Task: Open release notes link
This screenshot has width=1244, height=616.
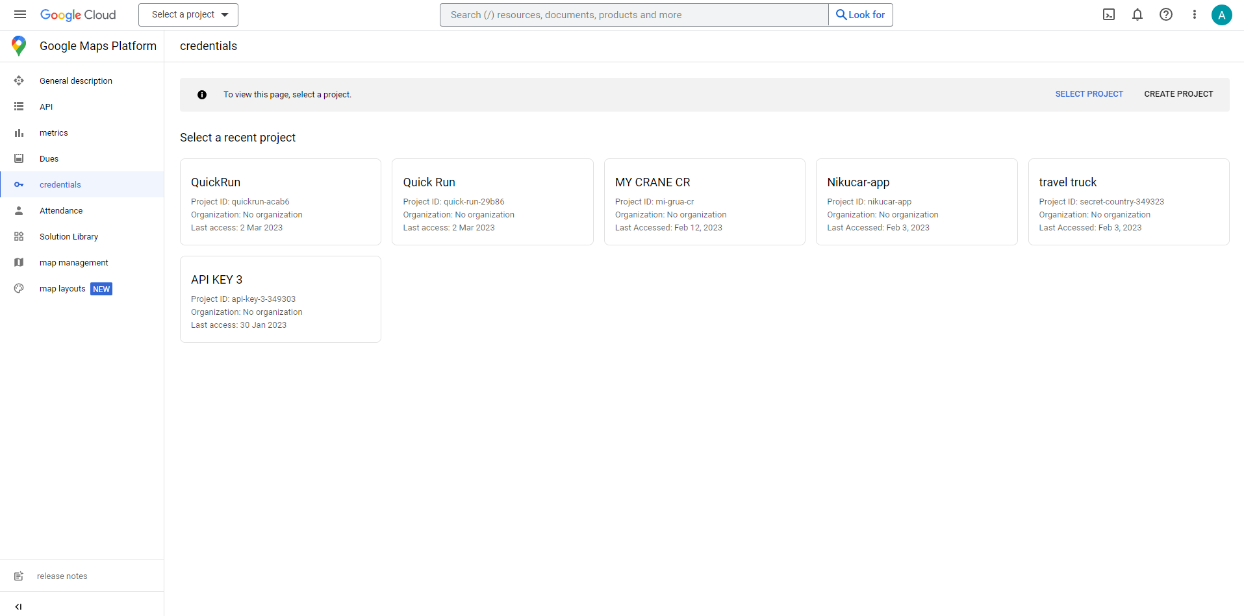Action: click(62, 576)
